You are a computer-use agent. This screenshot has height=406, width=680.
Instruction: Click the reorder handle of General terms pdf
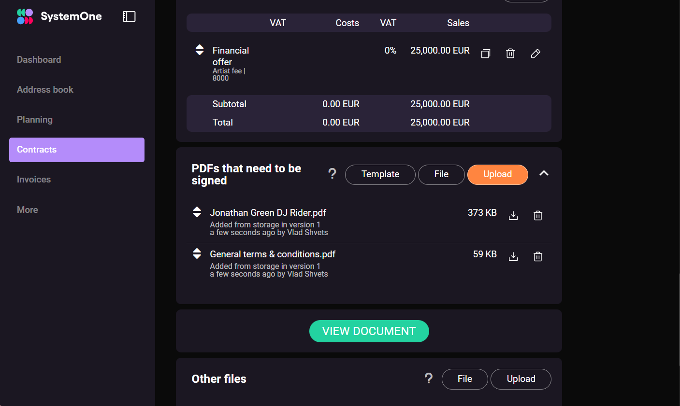coord(197,253)
